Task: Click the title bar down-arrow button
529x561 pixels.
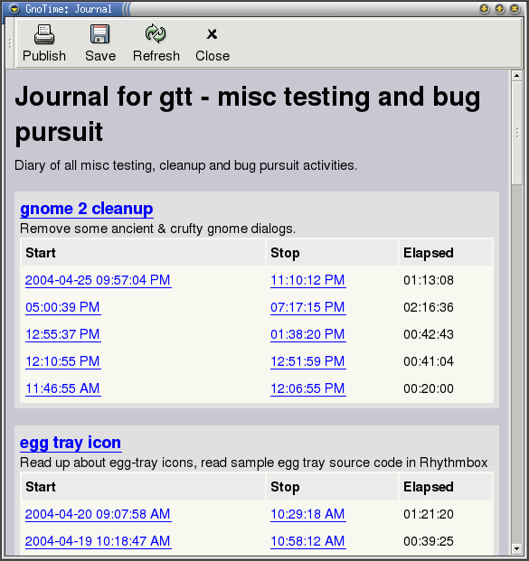Action: (484, 9)
